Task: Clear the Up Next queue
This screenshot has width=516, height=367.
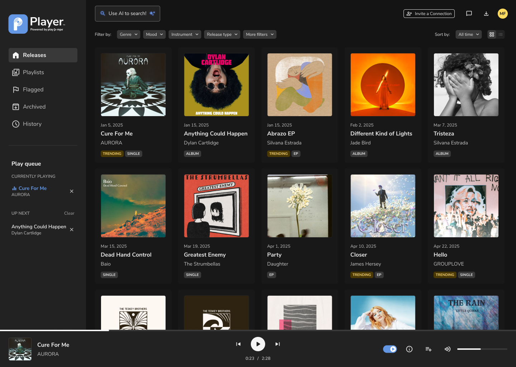Action: pyautogui.click(x=69, y=213)
